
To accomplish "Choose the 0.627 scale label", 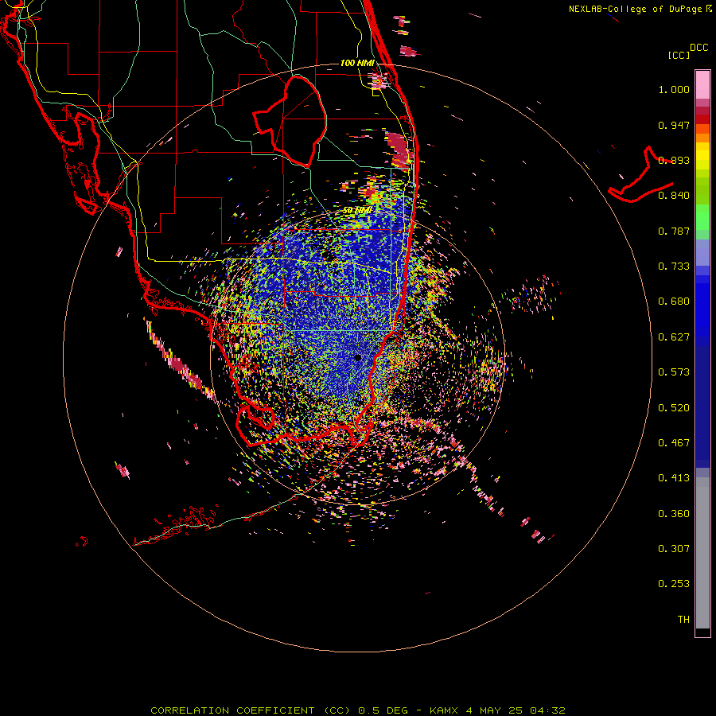I will pyautogui.click(x=674, y=337).
